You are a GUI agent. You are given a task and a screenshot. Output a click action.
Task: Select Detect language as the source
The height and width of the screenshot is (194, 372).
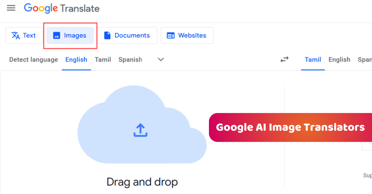point(33,59)
